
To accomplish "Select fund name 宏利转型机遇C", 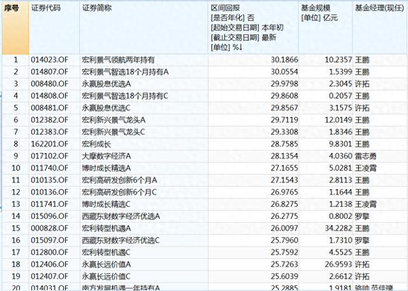I will click(x=106, y=252).
